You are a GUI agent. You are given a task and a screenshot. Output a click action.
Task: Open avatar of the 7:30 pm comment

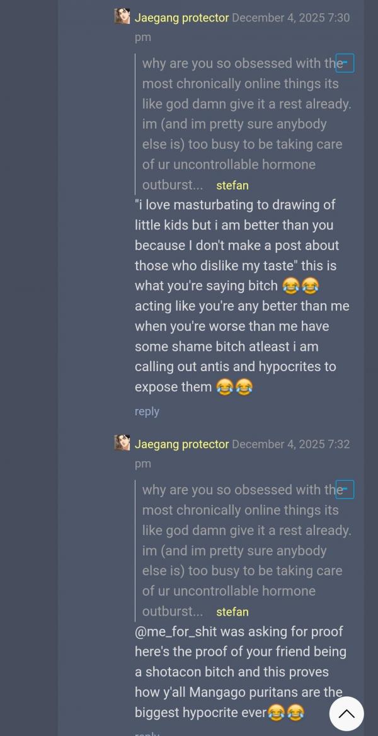pos(122,16)
